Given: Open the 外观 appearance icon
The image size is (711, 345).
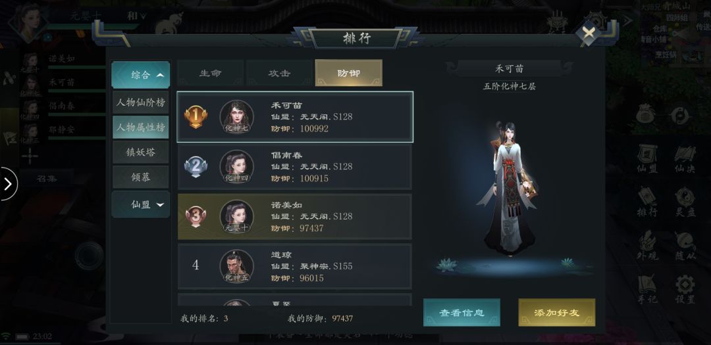Looking at the screenshot, I should coord(647,245).
